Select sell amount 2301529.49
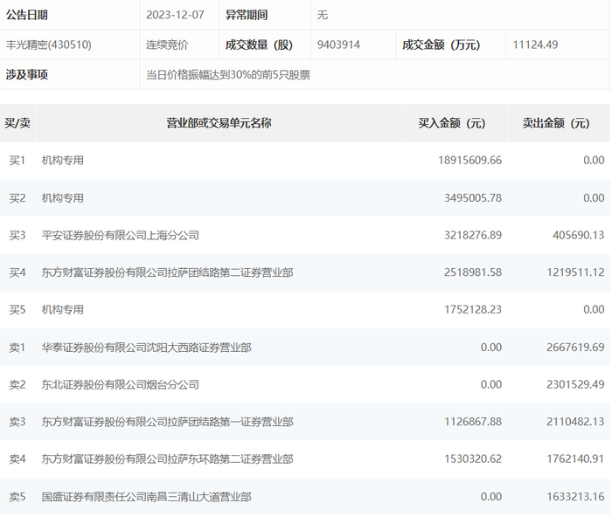This screenshot has height=517, width=612. [575, 384]
